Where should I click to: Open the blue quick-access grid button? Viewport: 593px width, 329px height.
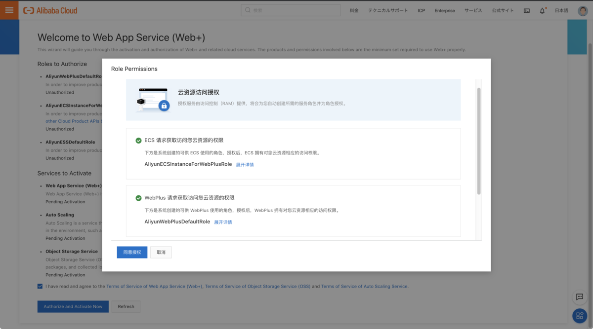580,316
